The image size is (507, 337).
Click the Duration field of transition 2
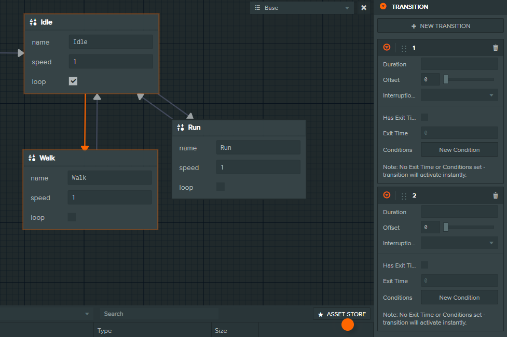(459, 212)
